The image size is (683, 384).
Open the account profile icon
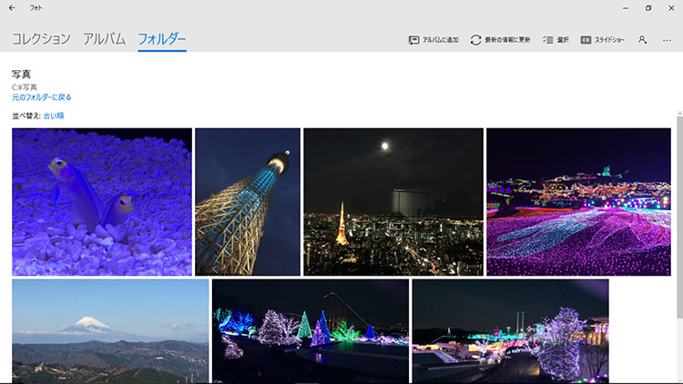(643, 40)
